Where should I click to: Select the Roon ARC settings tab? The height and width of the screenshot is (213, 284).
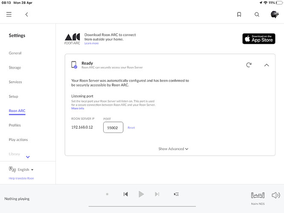click(x=17, y=111)
